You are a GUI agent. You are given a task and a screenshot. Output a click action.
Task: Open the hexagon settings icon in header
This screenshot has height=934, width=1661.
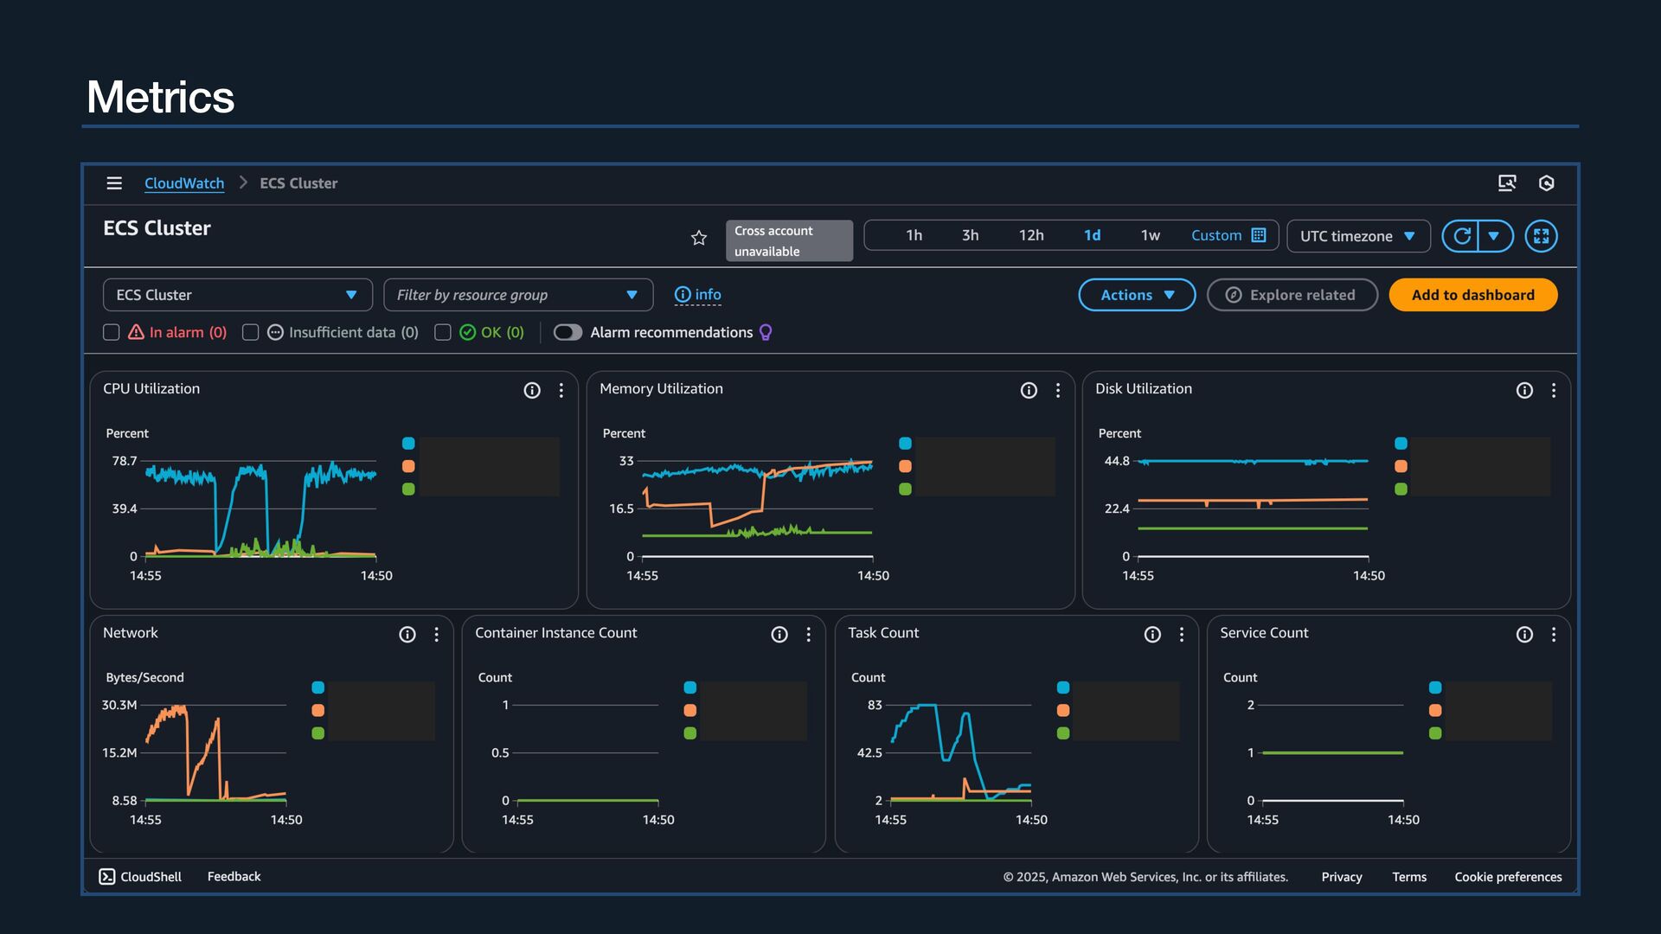[1547, 183]
